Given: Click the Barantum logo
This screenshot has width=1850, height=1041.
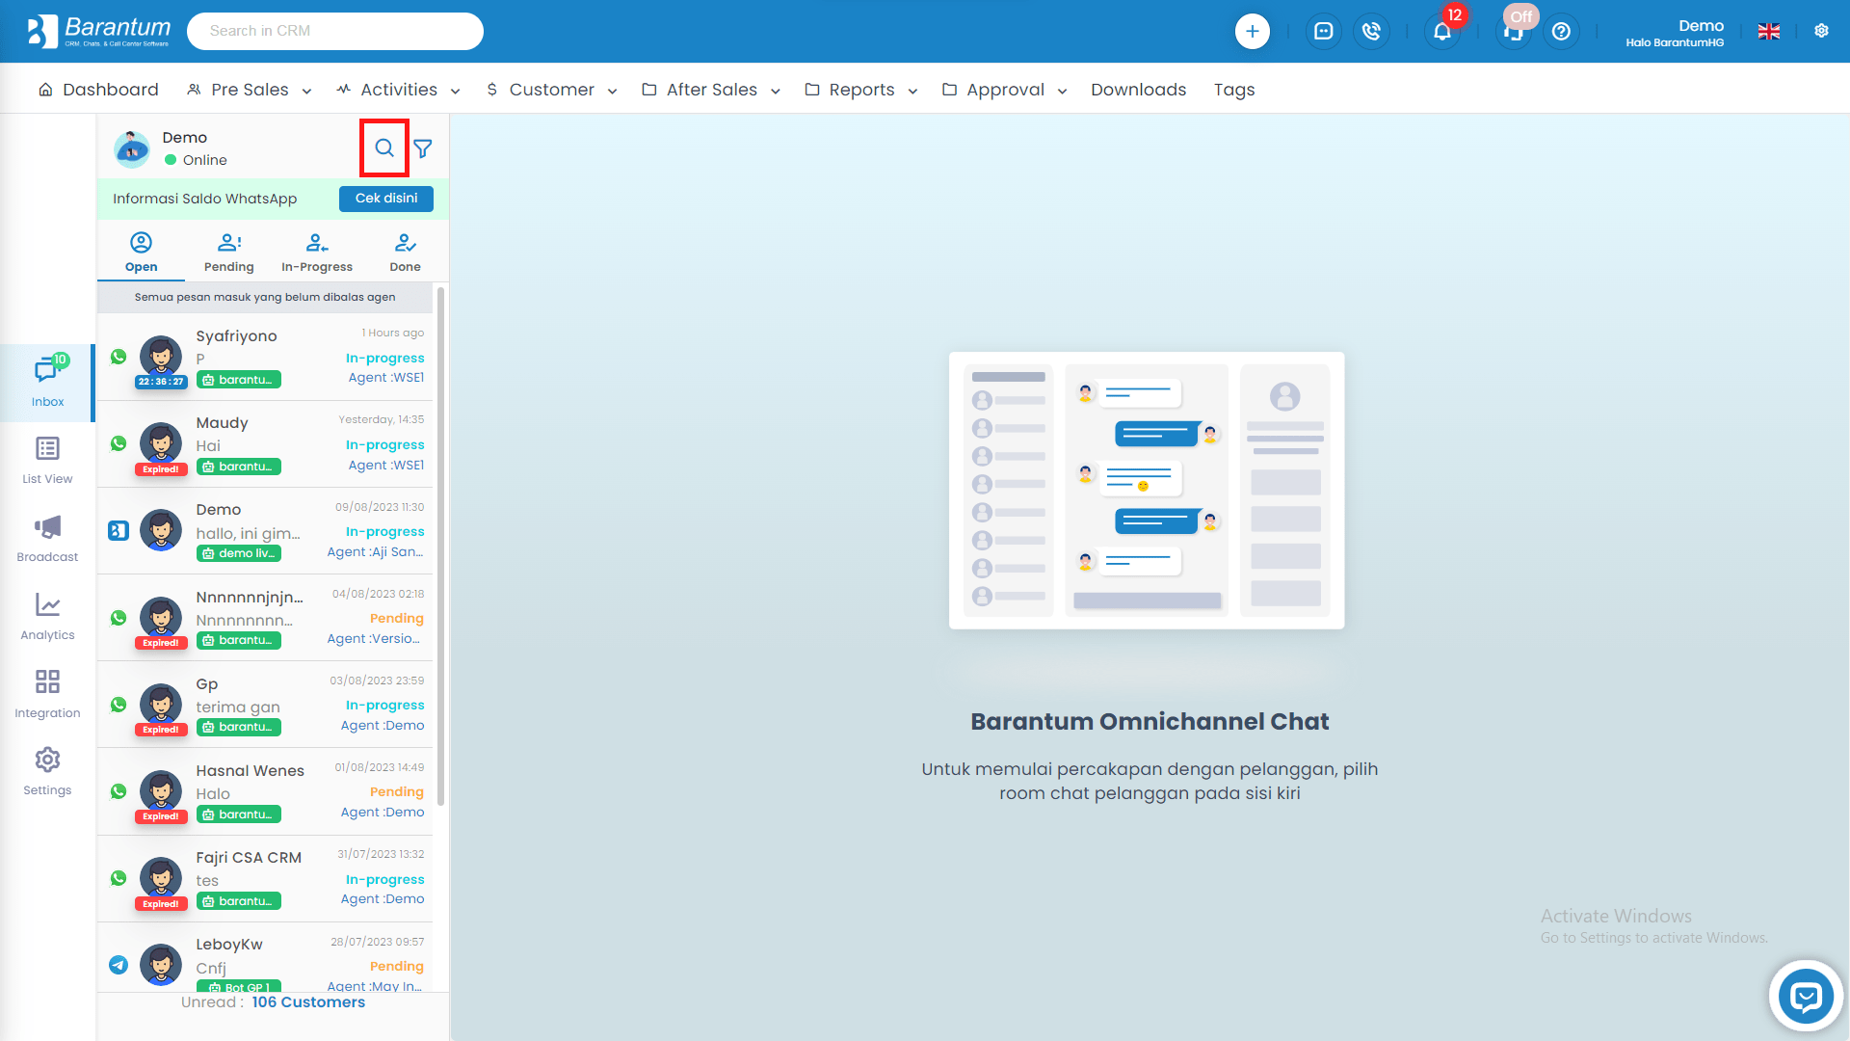Looking at the screenshot, I should coord(98,31).
